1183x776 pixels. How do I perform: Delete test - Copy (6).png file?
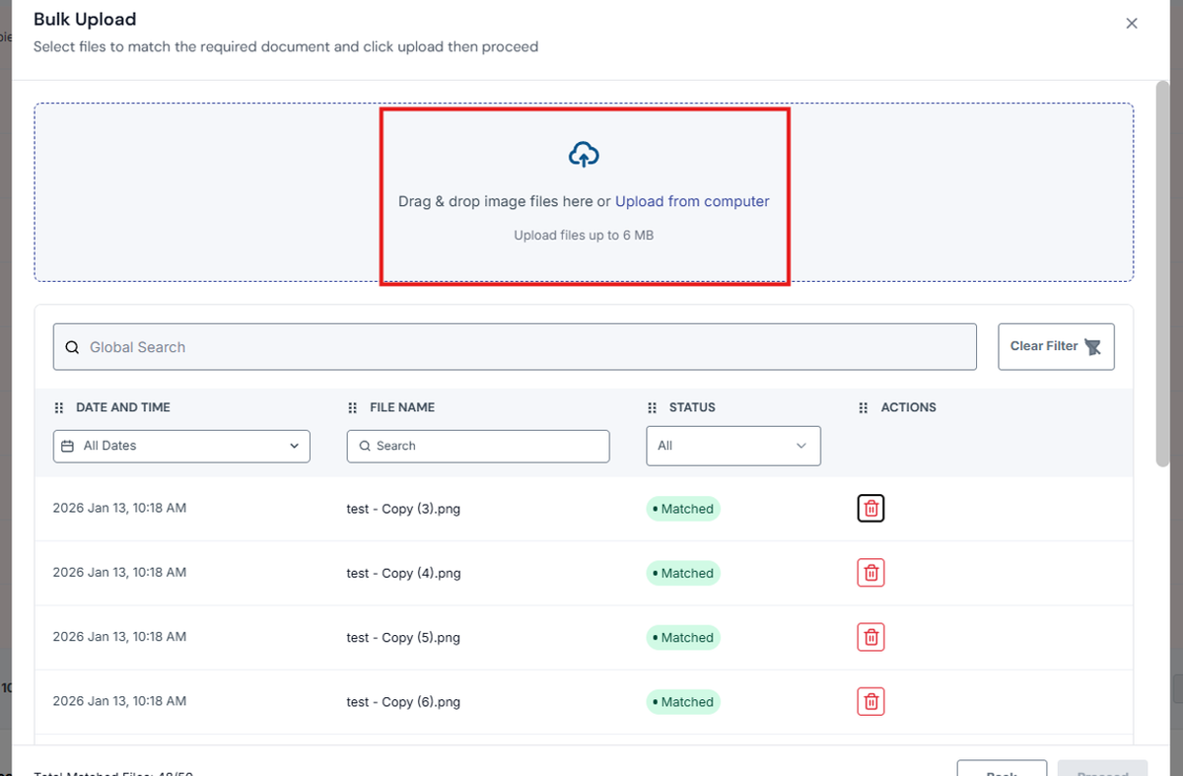[x=870, y=701]
